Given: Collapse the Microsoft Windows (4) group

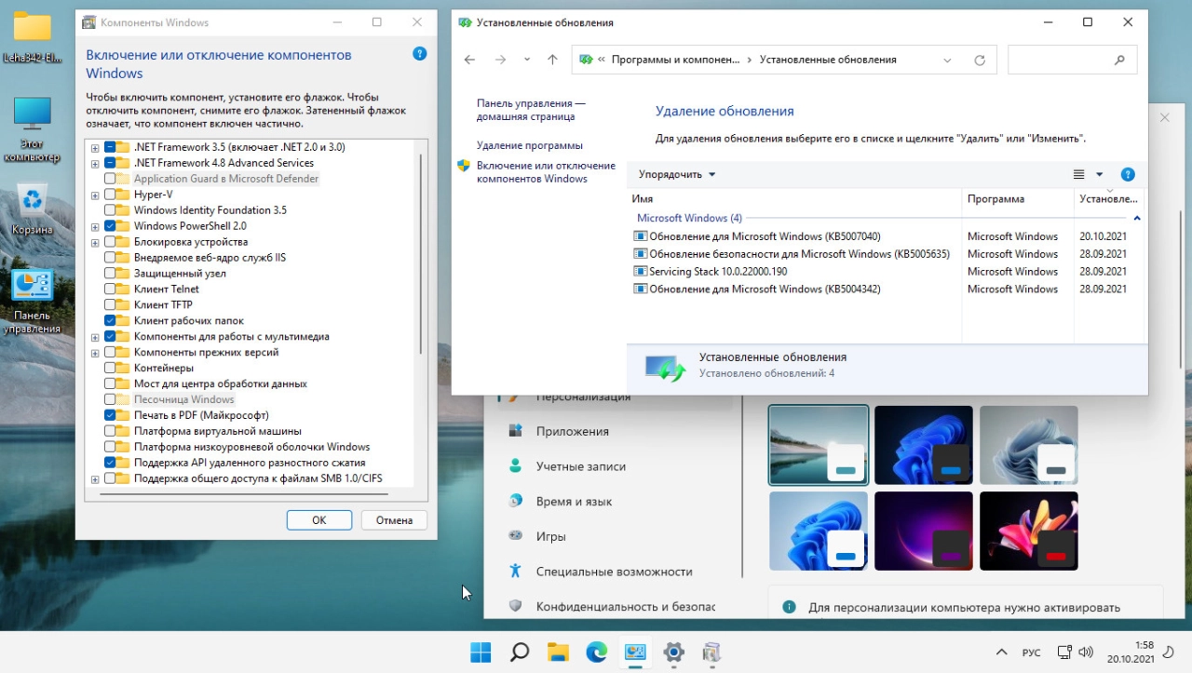Looking at the screenshot, I should click(x=1137, y=218).
